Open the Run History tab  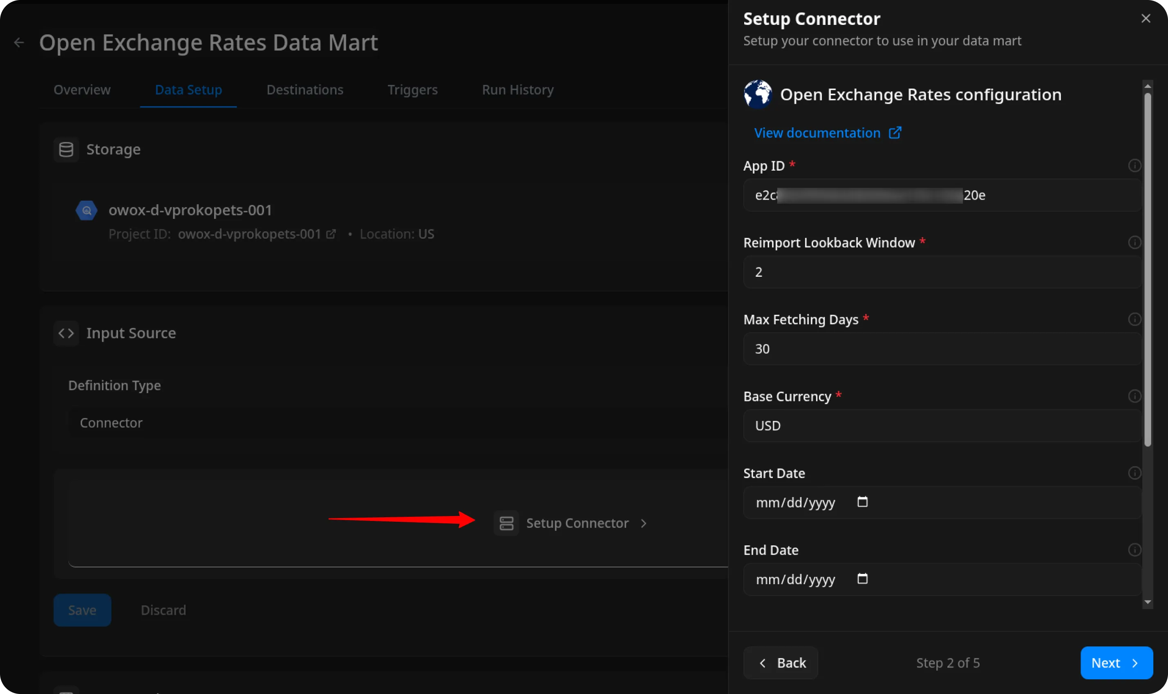(518, 90)
